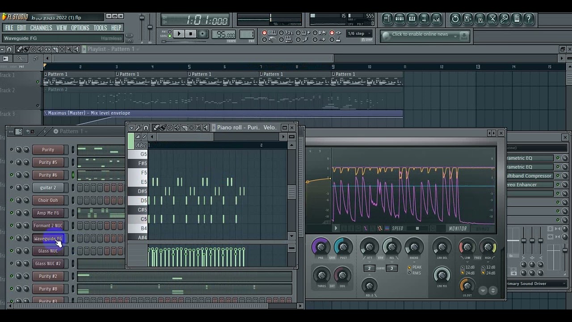
Task: Click the help question mark icon
Action: [529, 19]
